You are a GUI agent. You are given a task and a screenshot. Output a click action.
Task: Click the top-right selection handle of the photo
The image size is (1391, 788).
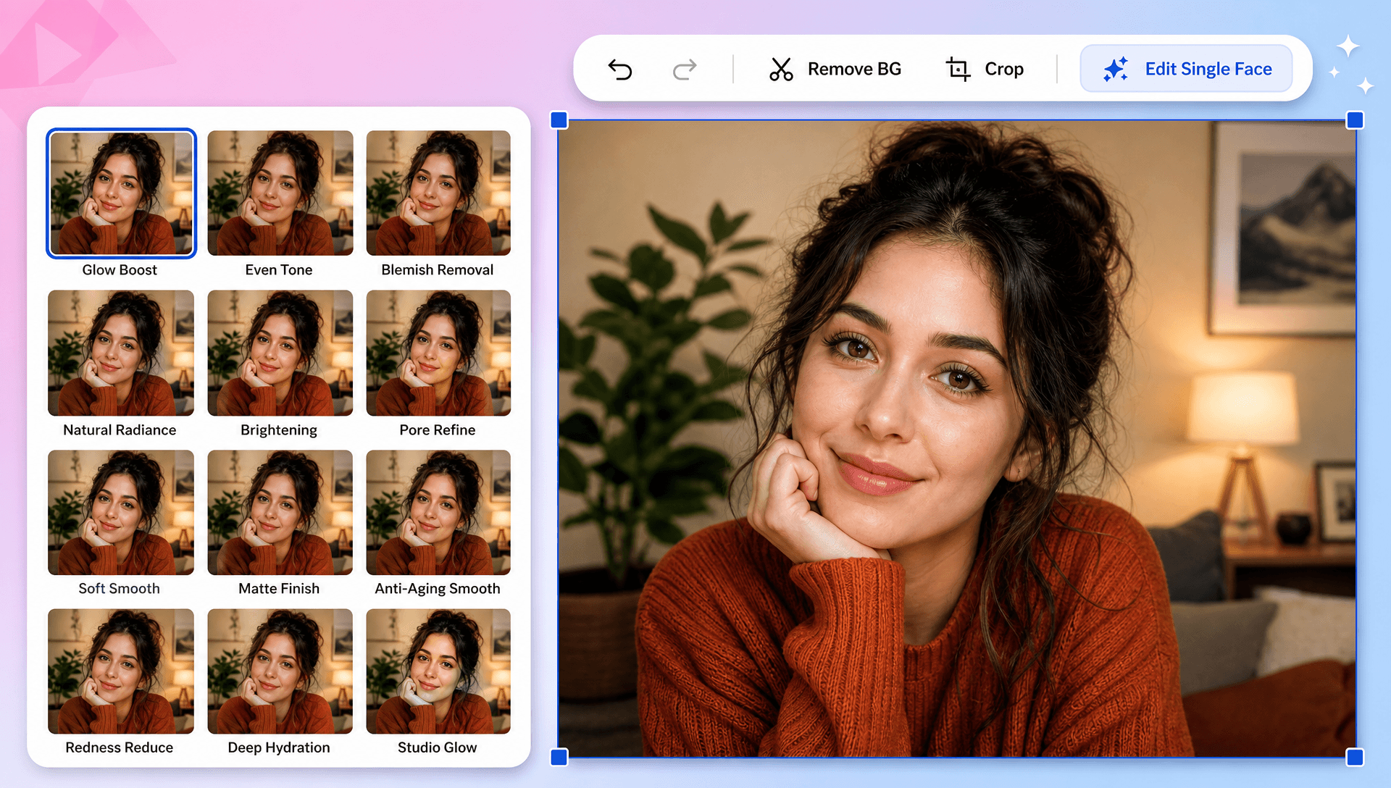[x=1355, y=120]
